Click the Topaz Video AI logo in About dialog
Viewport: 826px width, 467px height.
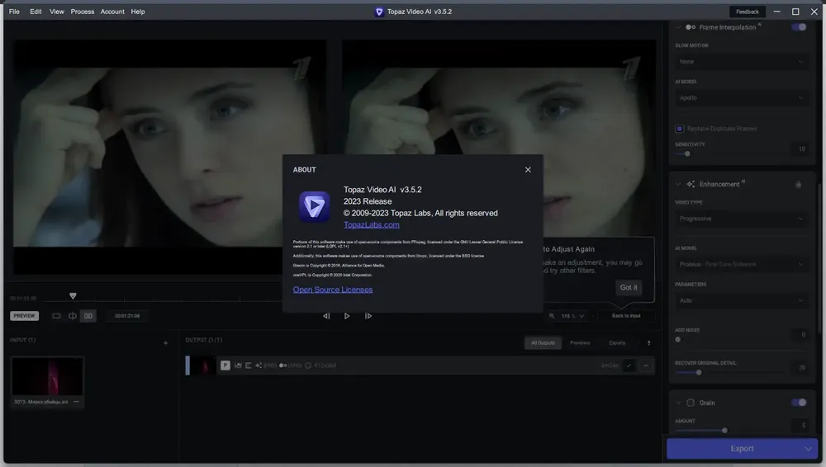click(x=315, y=206)
